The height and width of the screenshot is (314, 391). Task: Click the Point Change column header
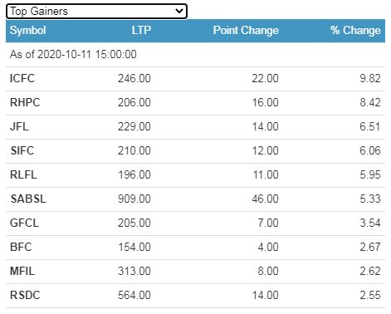click(246, 31)
